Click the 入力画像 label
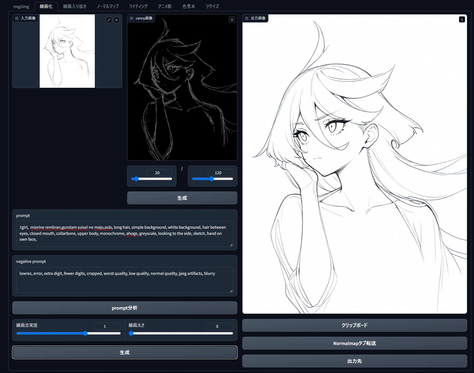 tap(28, 18)
